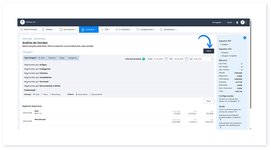
Task: Open the 'Este mês' period dropdown
Action: 203,59
